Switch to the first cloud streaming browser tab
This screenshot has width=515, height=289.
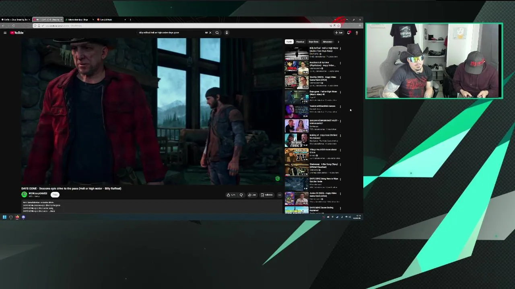click(x=15, y=19)
